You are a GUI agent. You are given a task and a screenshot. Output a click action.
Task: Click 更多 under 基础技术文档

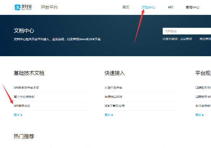(18, 115)
